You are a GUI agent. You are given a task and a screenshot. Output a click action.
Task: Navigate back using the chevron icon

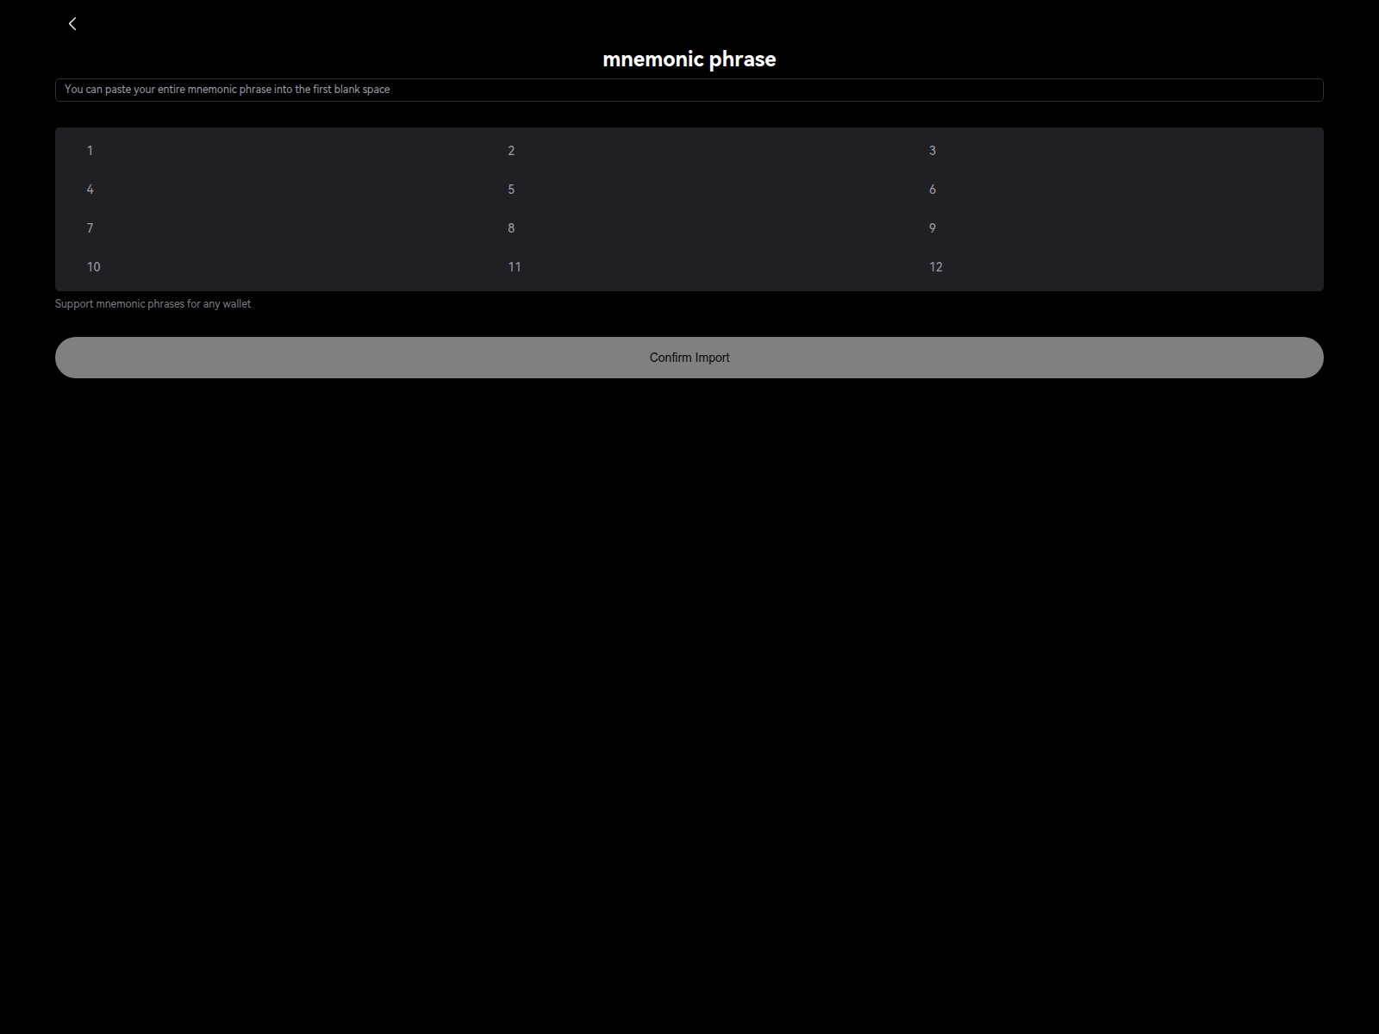click(x=72, y=23)
